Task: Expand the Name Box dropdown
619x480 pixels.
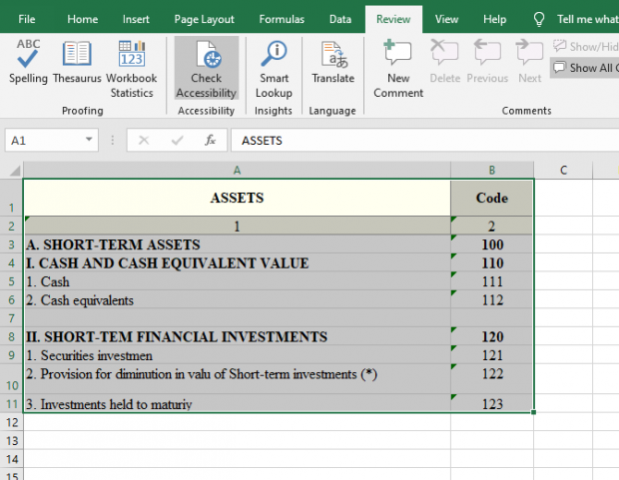Action: 90,141
